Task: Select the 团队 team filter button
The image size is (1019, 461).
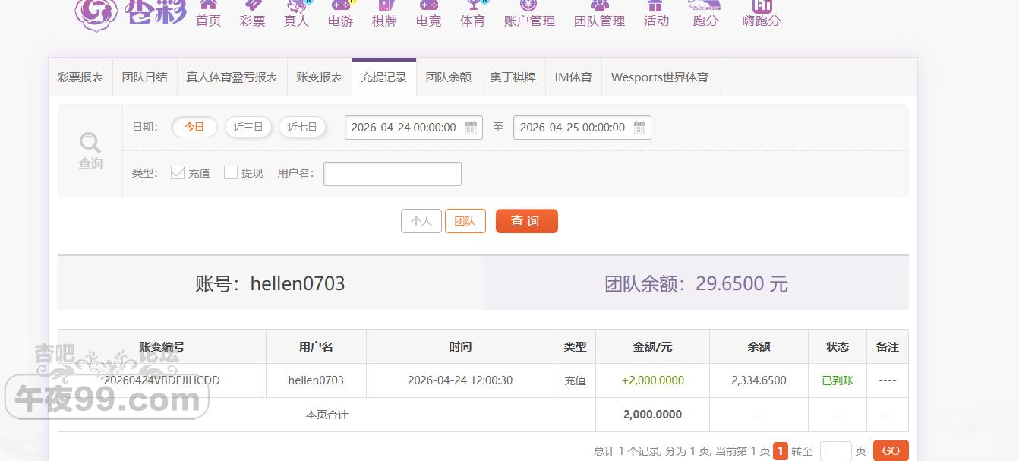Action: pos(465,221)
